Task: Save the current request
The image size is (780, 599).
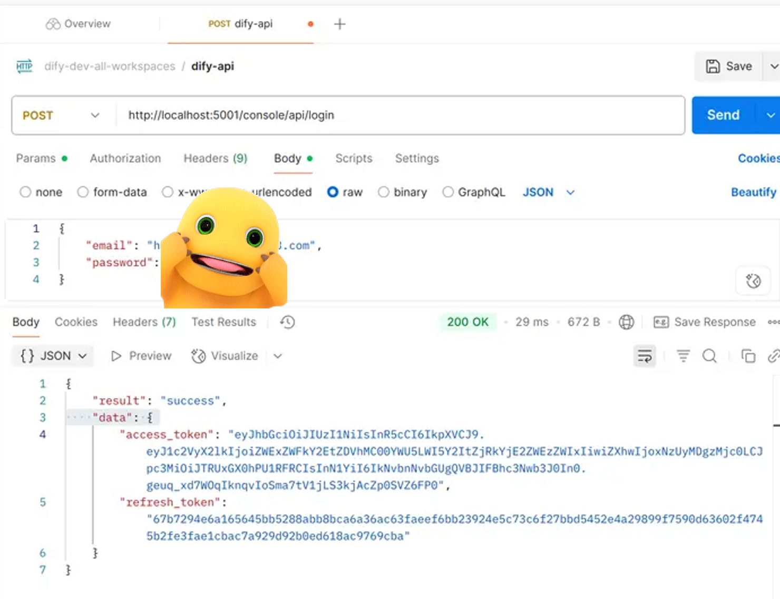Action: point(729,66)
